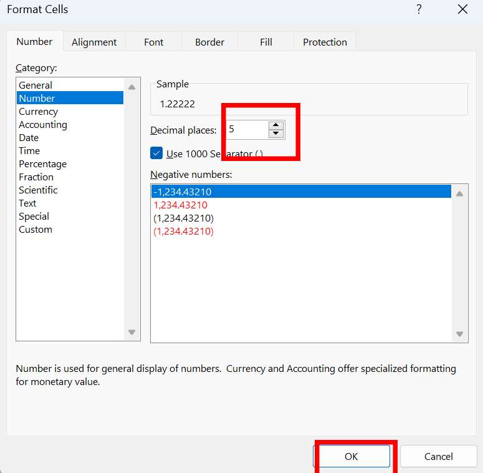Click Negative numbers scroll up arrow
The height and width of the screenshot is (473, 483).
pyautogui.click(x=459, y=193)
